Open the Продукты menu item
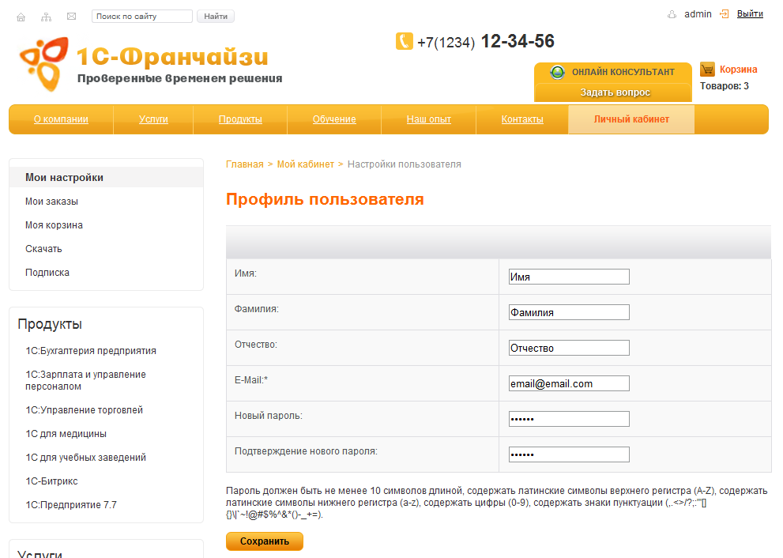 [x=240, y=119]
